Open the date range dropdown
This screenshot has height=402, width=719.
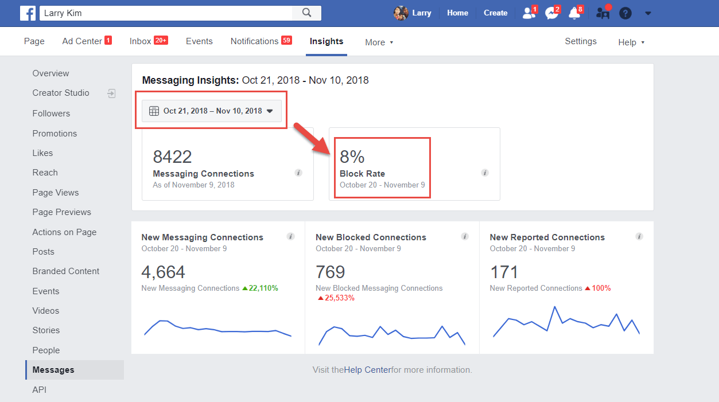coord(212,111)
